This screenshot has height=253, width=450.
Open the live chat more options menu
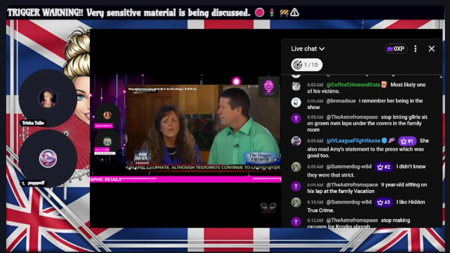[415, 49]
